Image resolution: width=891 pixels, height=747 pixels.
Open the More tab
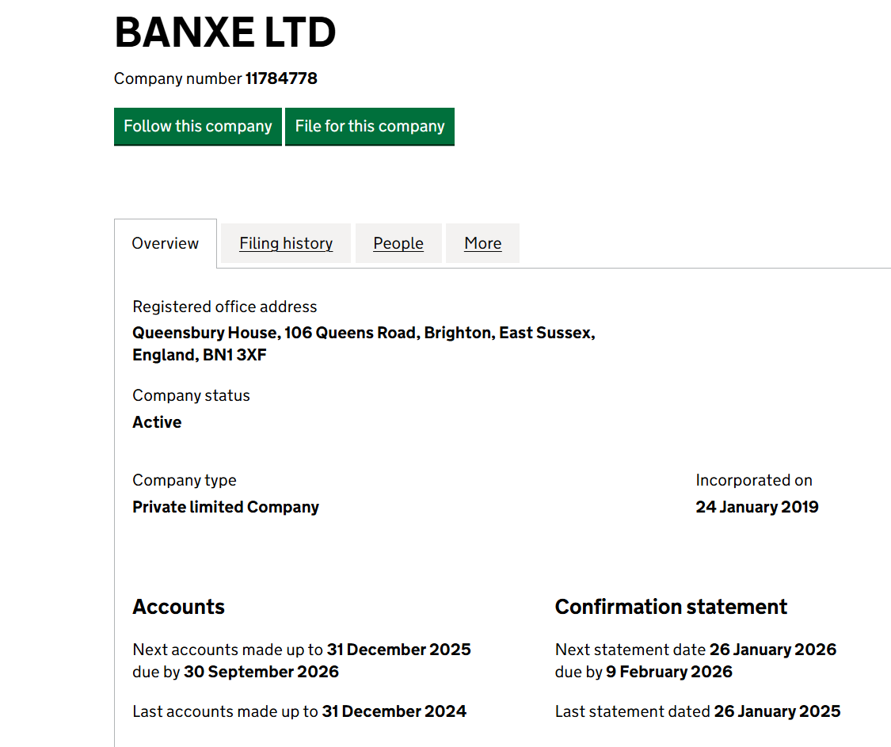click(x=482, y=243)
